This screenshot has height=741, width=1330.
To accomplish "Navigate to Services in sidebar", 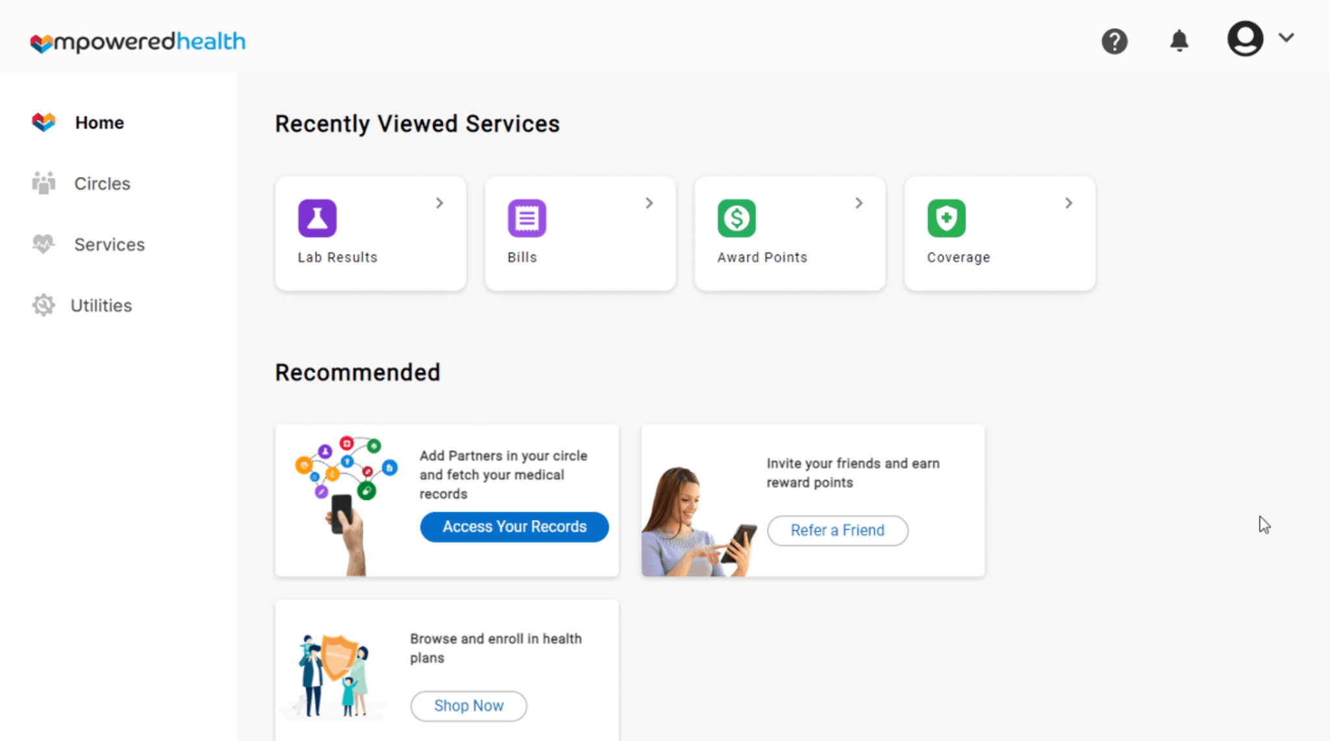I will pyautogui.click(x=109, y=245).
